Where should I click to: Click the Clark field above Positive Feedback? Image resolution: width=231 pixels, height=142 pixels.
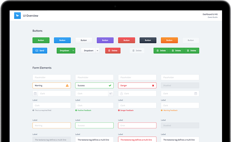[95, 106]
